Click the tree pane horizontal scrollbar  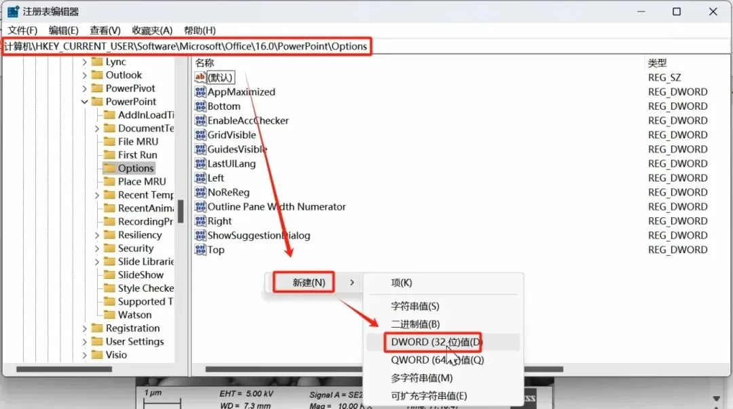(x=64, y=369)
